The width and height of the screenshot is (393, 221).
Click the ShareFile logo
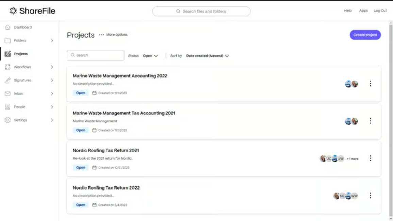pos(32,11)
